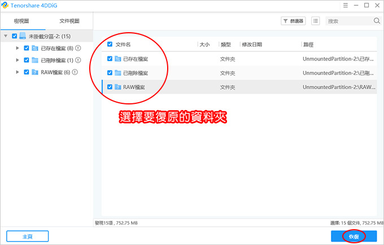Click folder icon of 已存在檔案 in tree
The height and width of the screenshot is (245, 384).
click(x=35, y=48)
